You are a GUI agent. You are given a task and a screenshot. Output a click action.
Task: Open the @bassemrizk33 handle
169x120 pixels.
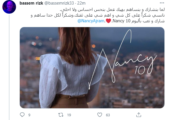tap(59, 3)
